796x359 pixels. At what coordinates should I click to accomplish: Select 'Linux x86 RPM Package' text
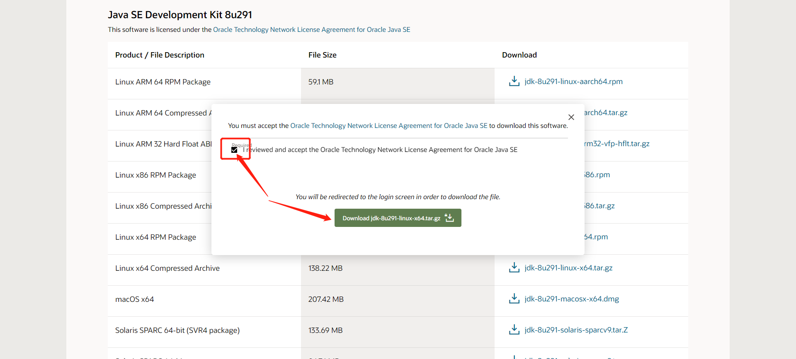[x=155, y=175]
